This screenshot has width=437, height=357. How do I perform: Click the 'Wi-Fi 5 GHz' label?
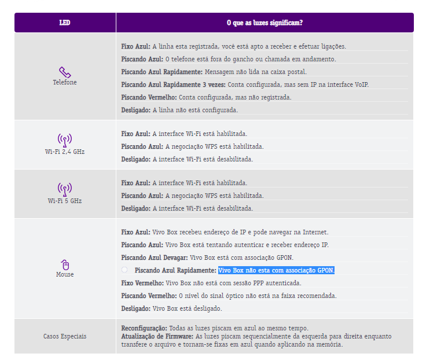[65, 201]
